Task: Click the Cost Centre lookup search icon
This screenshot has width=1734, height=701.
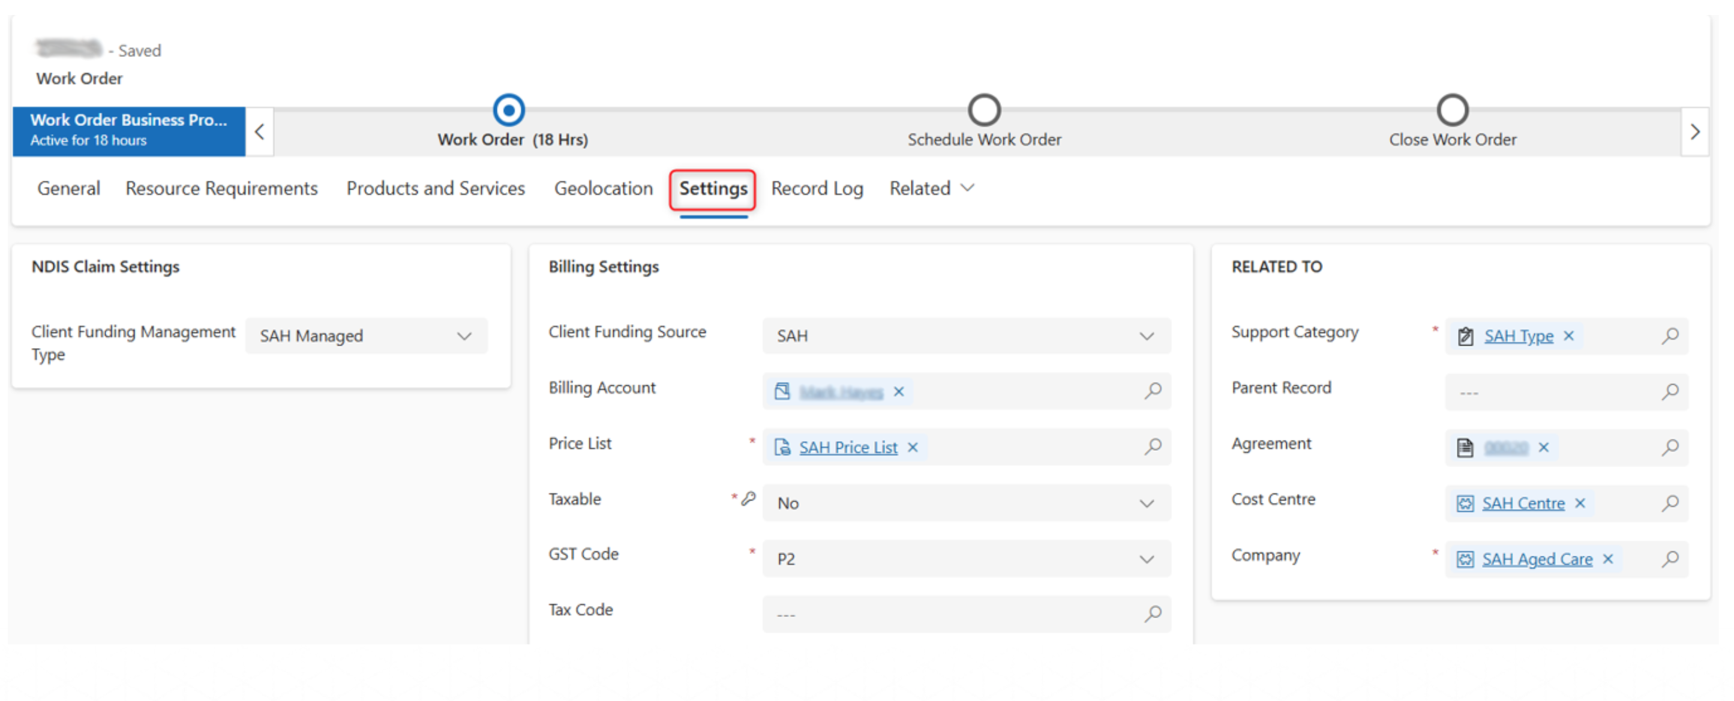Action: point(1669,503)
